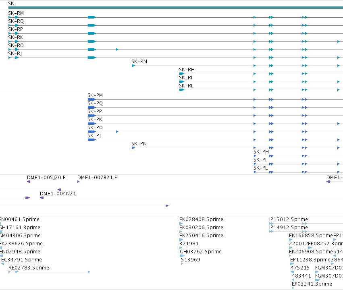Image resolution: width=343 pixels, height=290 pixels.
Task: Click the SK-RQ transcript label
Action: click(x=16, y=21)
